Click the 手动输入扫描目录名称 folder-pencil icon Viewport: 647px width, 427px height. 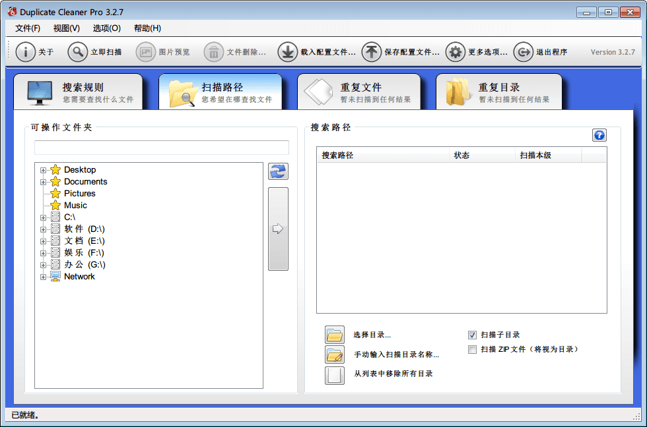click(x=335, y=354)
